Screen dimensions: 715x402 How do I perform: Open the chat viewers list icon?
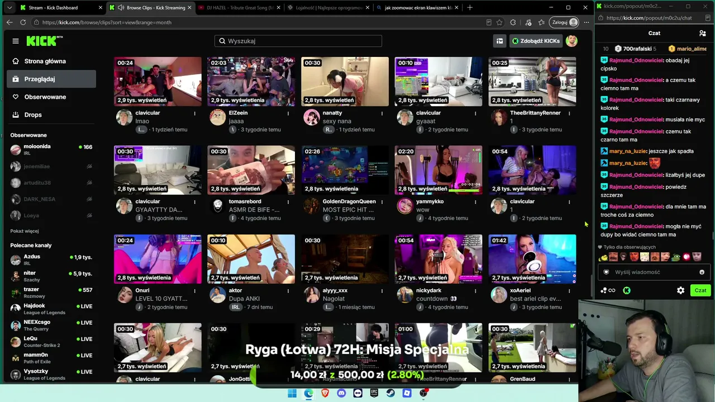click(703, 33)
